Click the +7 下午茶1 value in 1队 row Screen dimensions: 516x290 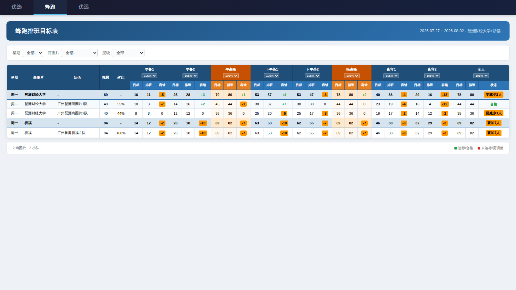(284, 104)
